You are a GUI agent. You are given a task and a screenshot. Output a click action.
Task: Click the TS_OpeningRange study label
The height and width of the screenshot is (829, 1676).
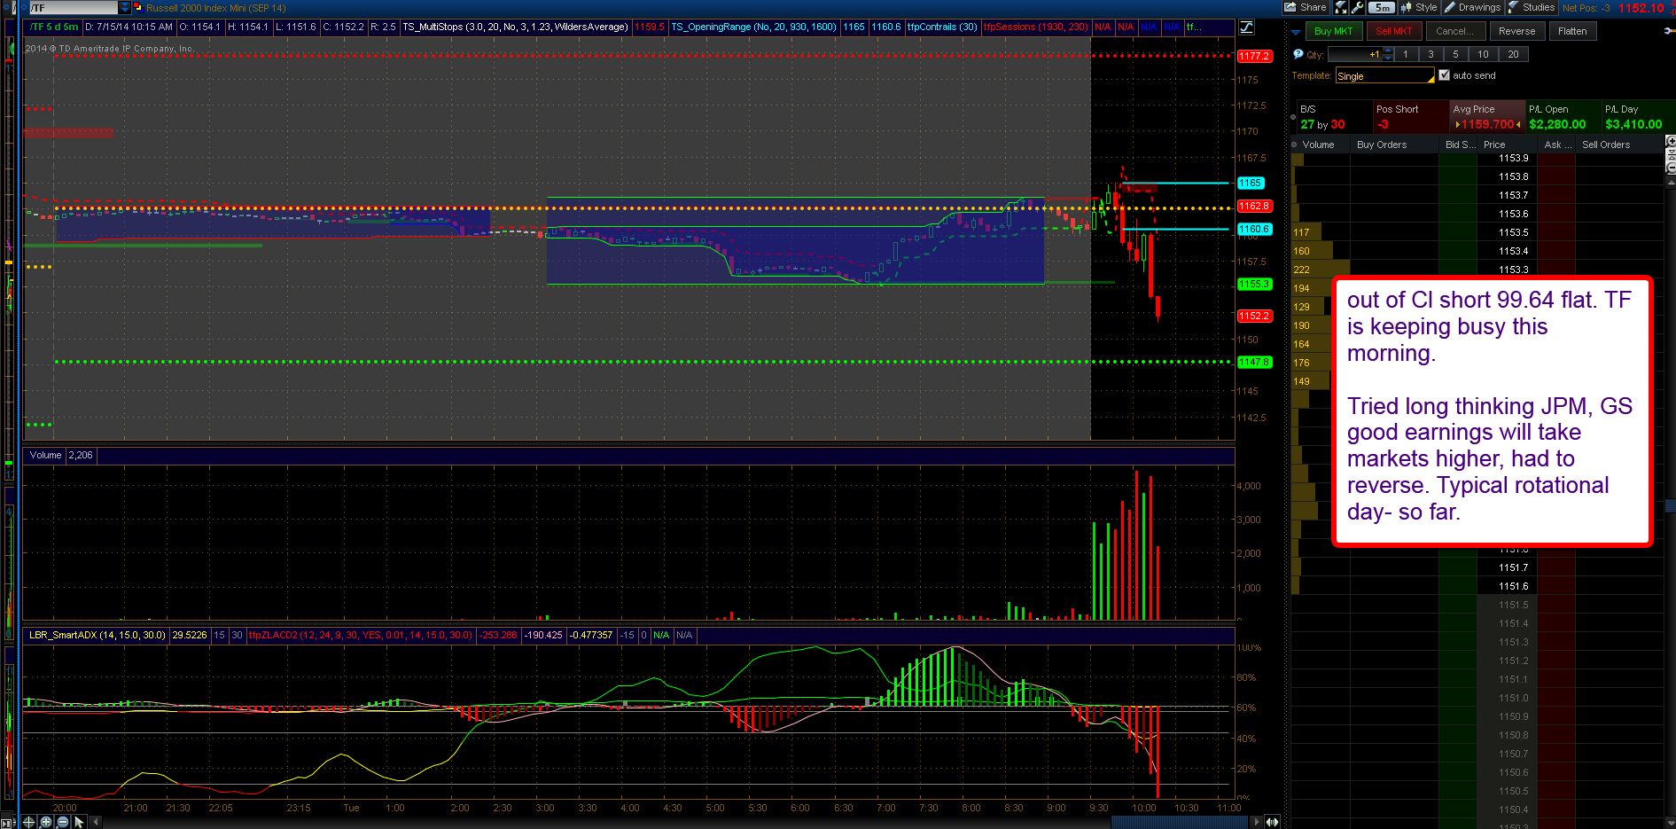coord(753,27)
